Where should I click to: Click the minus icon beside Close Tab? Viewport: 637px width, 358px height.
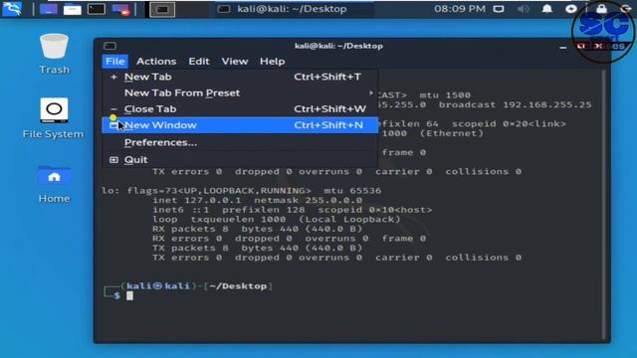113,109
